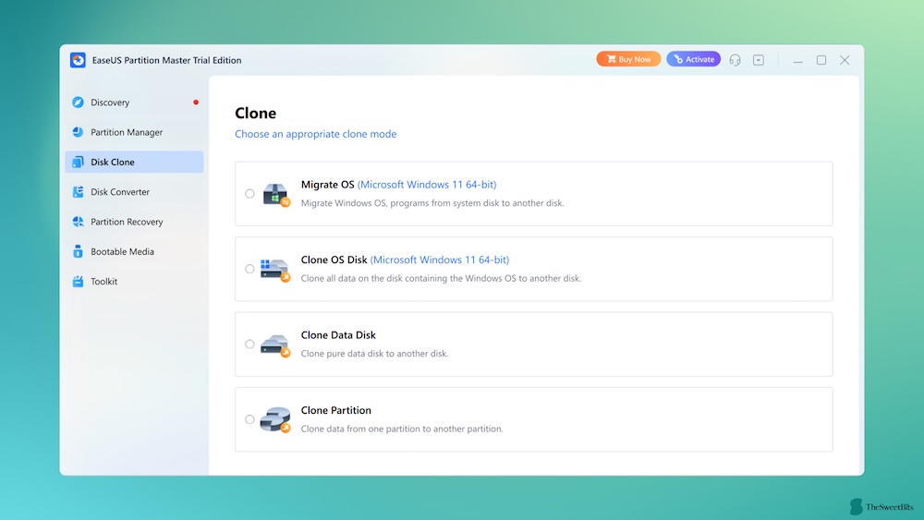
Task: Switch to Partition Manager
Action: click(x=134, y=132)
